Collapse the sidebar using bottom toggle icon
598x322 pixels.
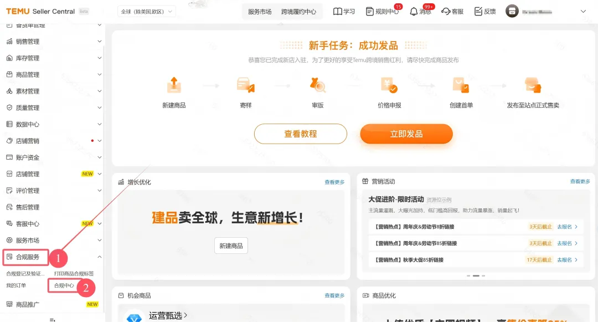coord(53,320)
